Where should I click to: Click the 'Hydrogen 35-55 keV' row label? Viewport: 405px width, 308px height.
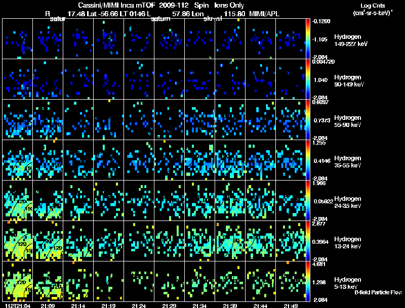[x=348, y=162]
